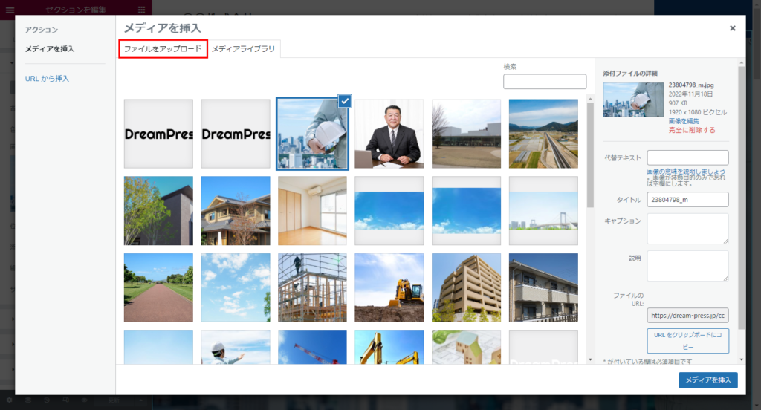Click the 画像を編集 link
The width and height of the screenshot is (761, 410).
(x=684, y=120)
